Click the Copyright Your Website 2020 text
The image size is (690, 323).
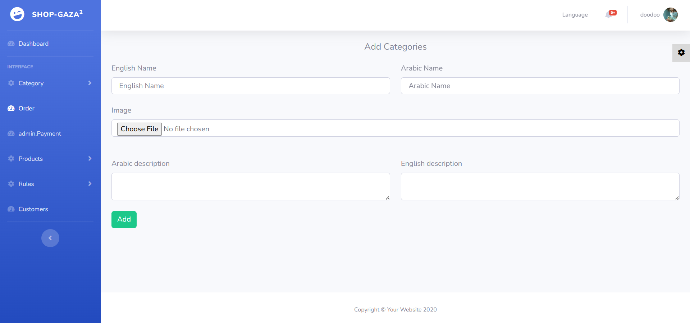[396, 310]
